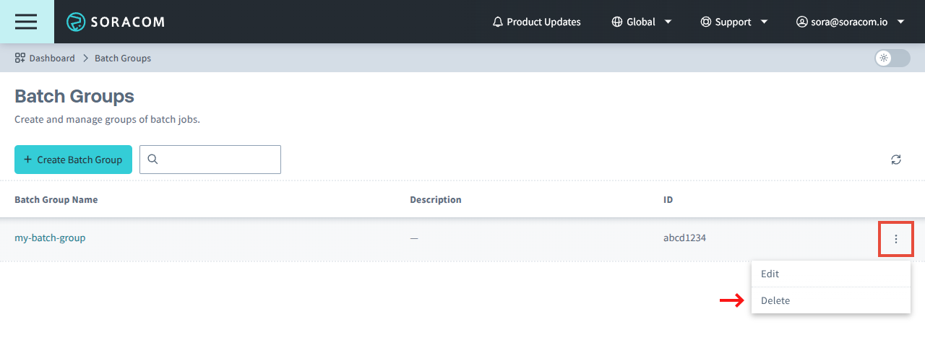Open Product Updates bell notifications
The width and height of the screenshot is (925, 361).
(536, 22)
